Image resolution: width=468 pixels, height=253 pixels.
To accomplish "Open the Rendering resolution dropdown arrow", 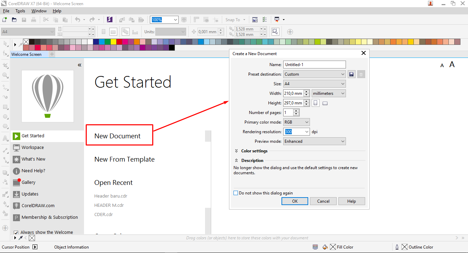I will click(307, 132).
